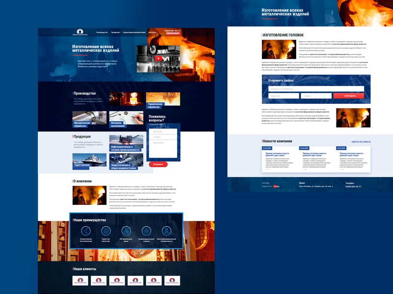393x294 pixels.
Task: Click the second client logo card
Action: click(x=99, y=280)
